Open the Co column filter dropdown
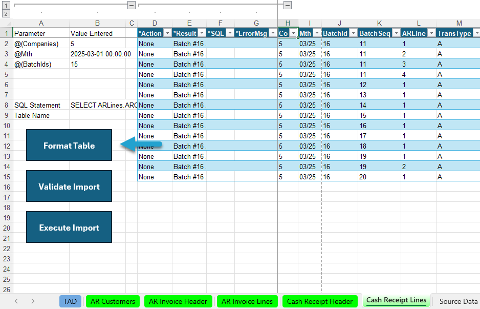The width and height of the screenshot is (480, 309). pyautogui.click(x=293, y=33)
